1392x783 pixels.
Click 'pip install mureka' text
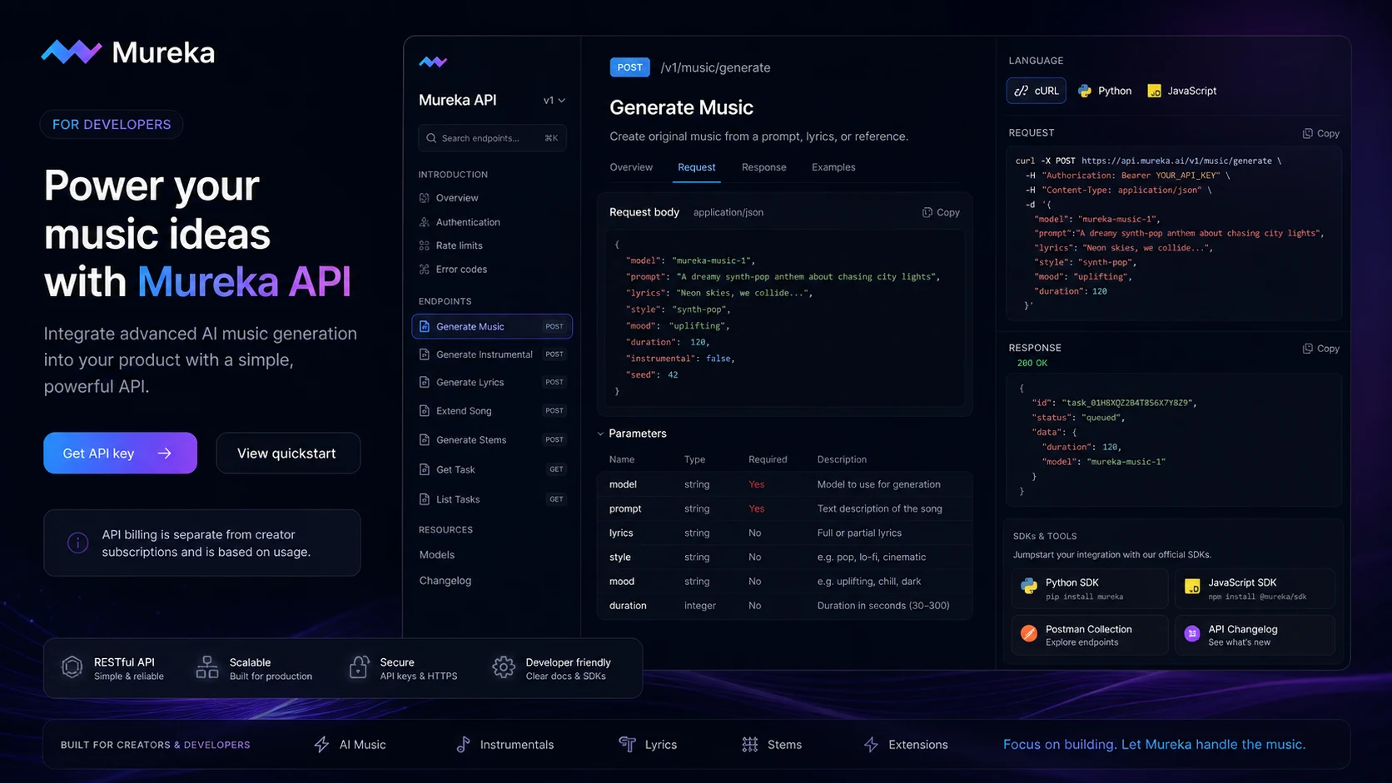point(1084,597)
